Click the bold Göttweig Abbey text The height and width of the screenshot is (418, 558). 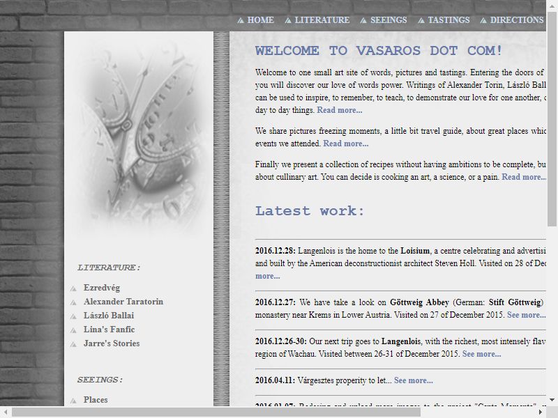(420, 302)
